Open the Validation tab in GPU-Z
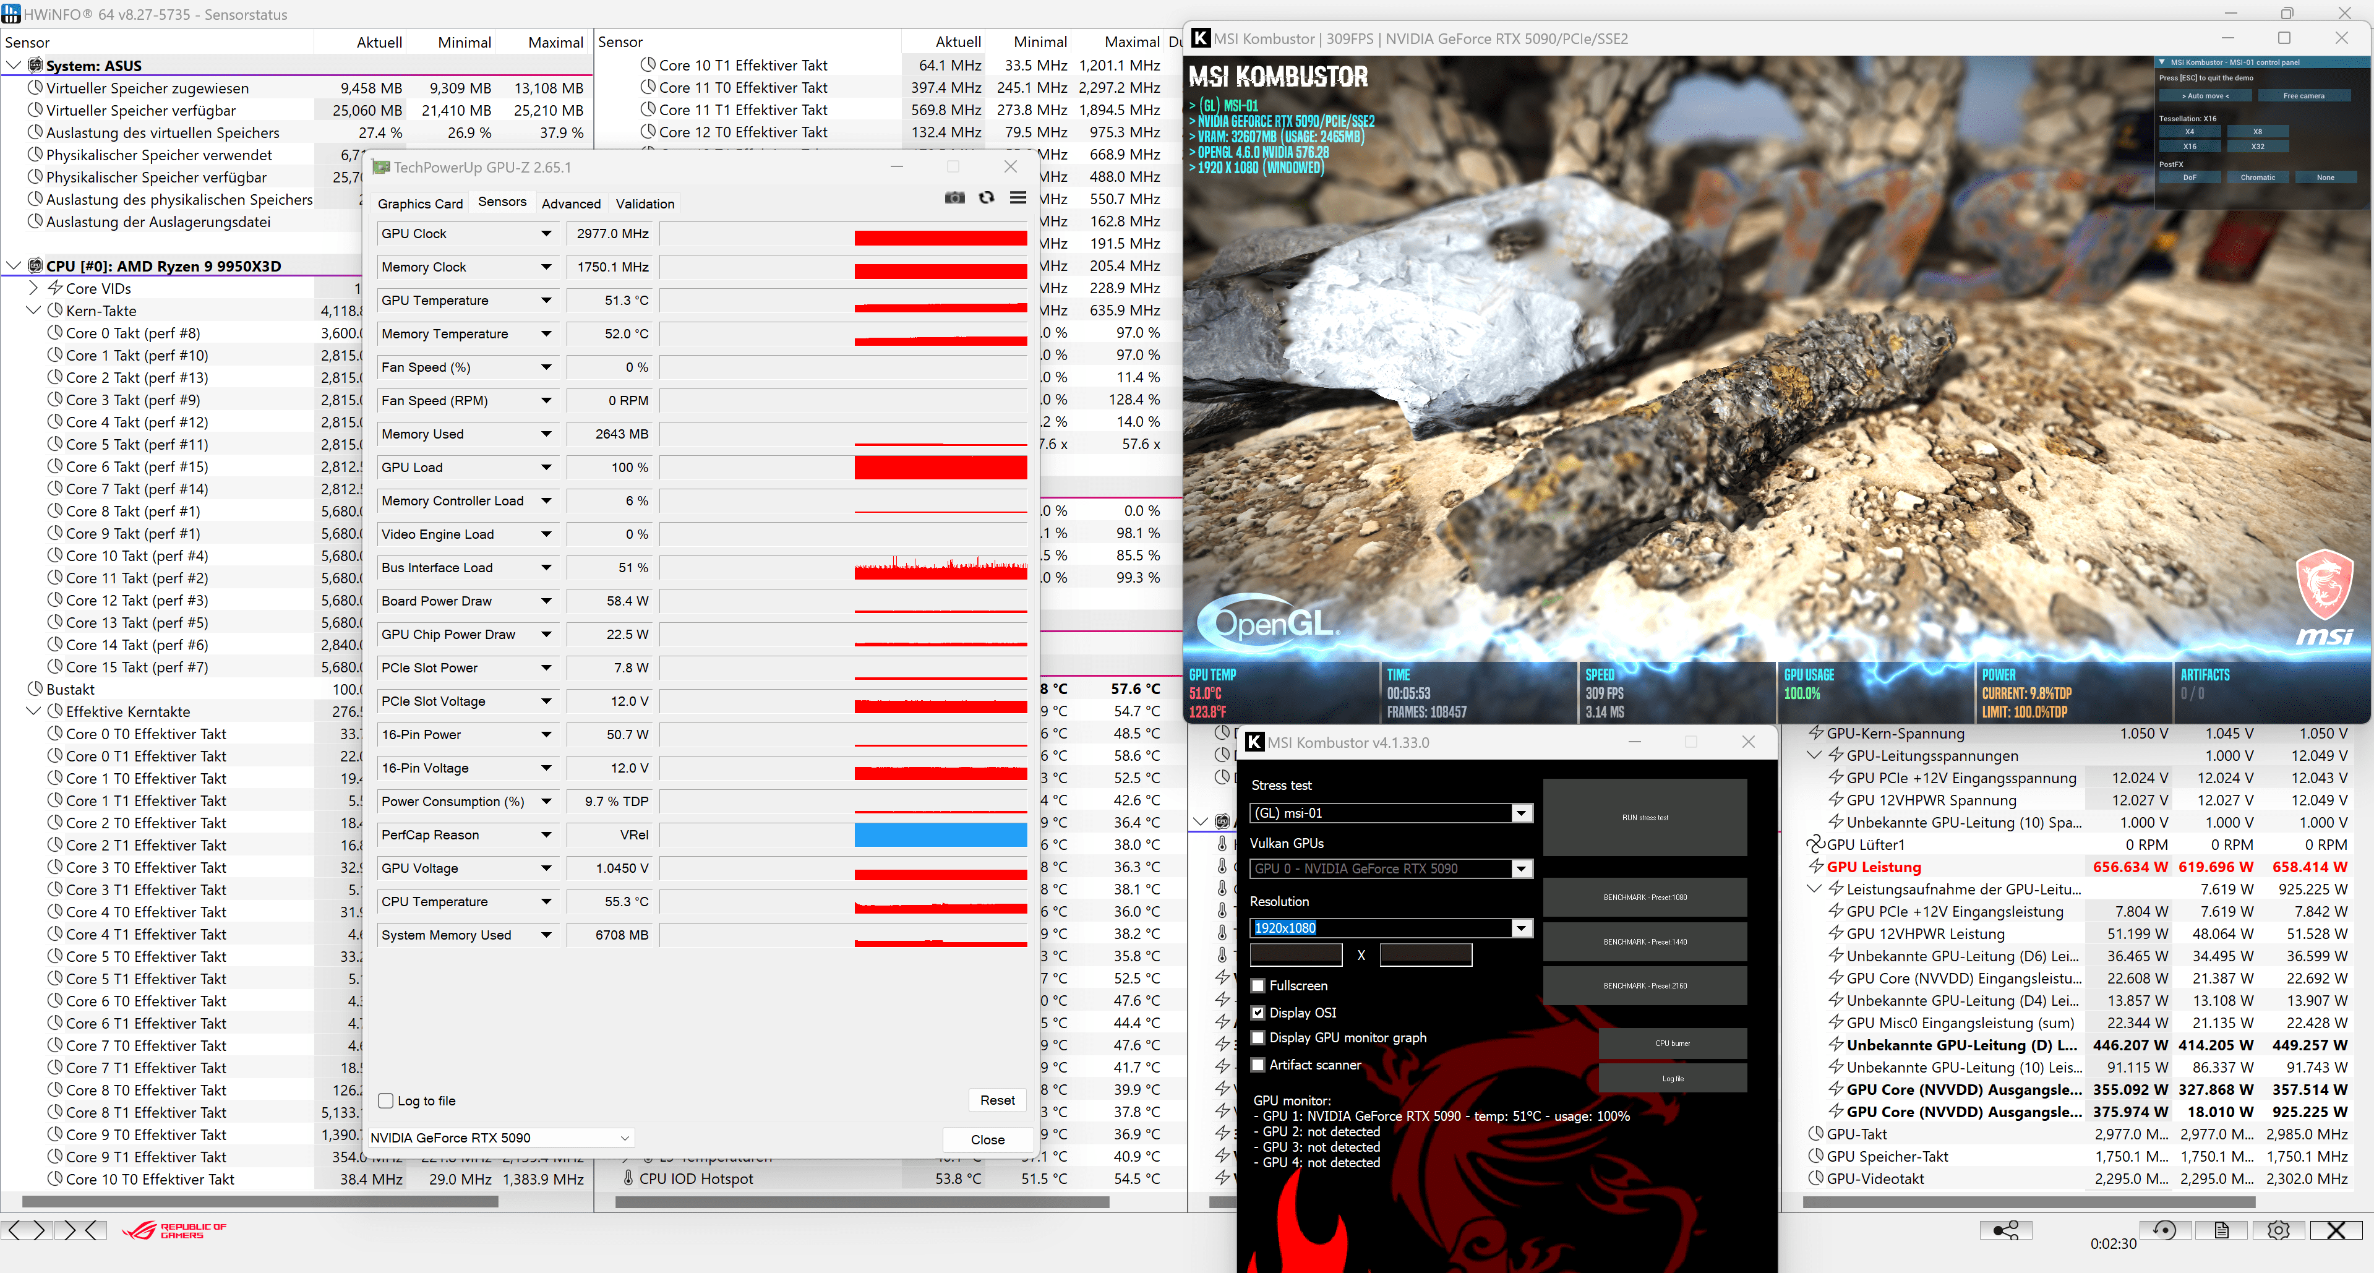This screenshot has height=1273, width=2374. [x=644, y=204]
